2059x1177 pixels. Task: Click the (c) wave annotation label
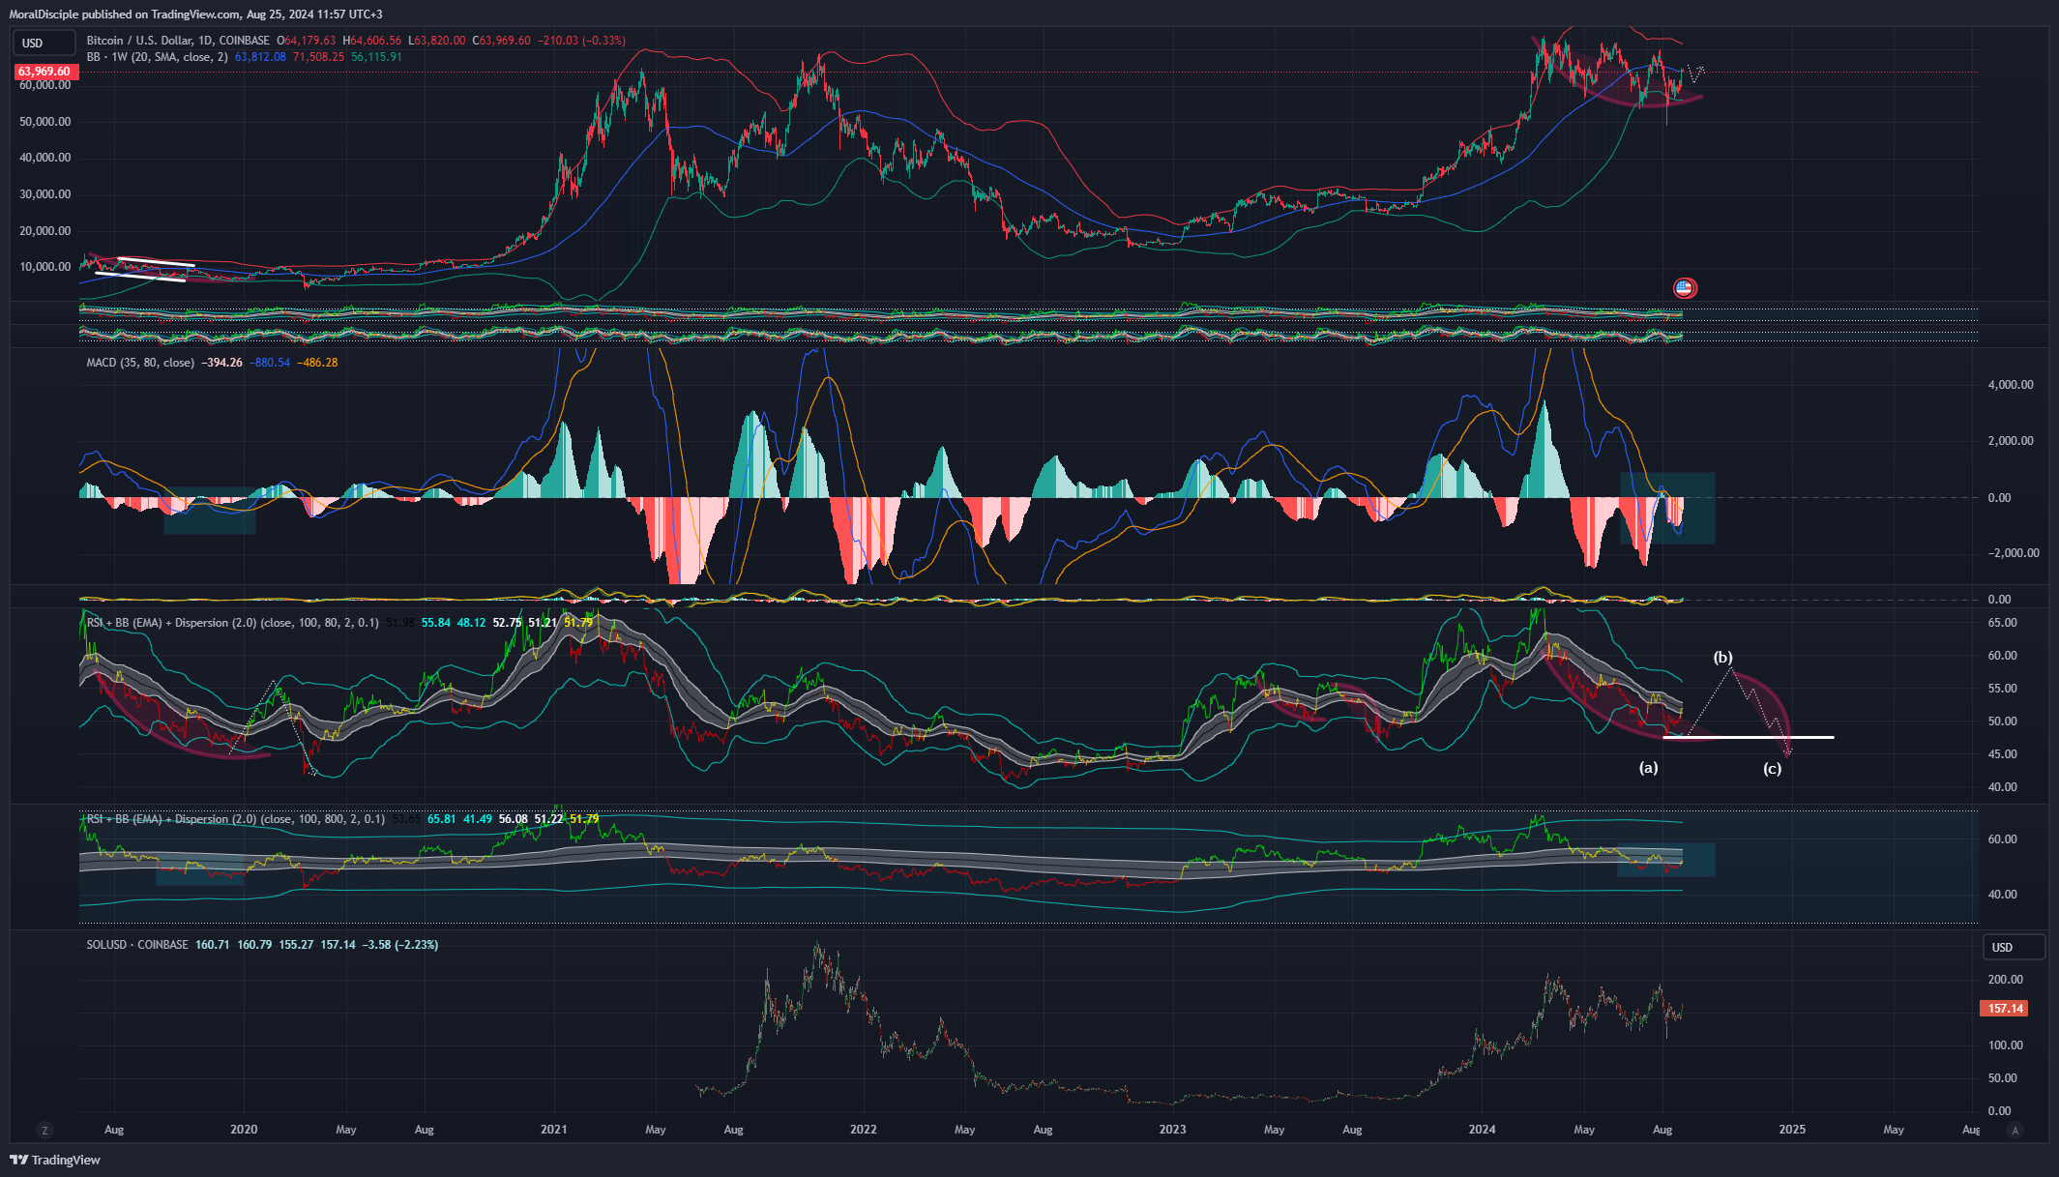1772,769
